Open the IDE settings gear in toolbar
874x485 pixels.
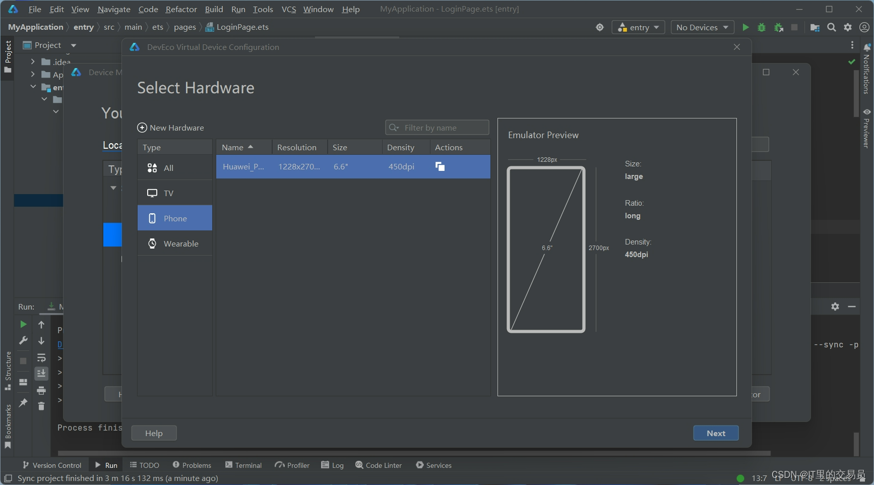pos(848,27)
